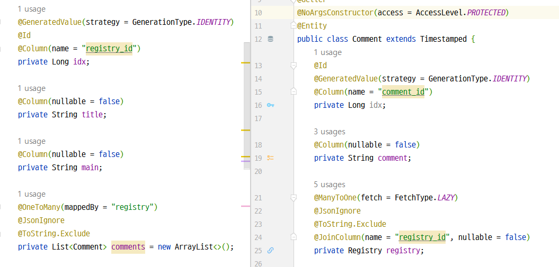Click the idx field on line 16
The height and width of the screenshot is (267, 559).
[375, 105]
